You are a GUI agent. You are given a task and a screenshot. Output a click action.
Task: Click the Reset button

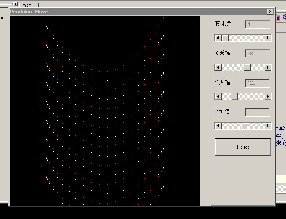click(243, 147)
